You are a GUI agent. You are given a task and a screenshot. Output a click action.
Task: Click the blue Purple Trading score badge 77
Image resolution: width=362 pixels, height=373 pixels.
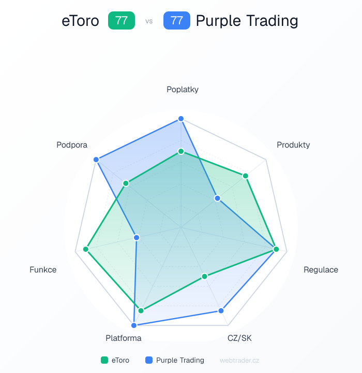click(x=176, y=21)
